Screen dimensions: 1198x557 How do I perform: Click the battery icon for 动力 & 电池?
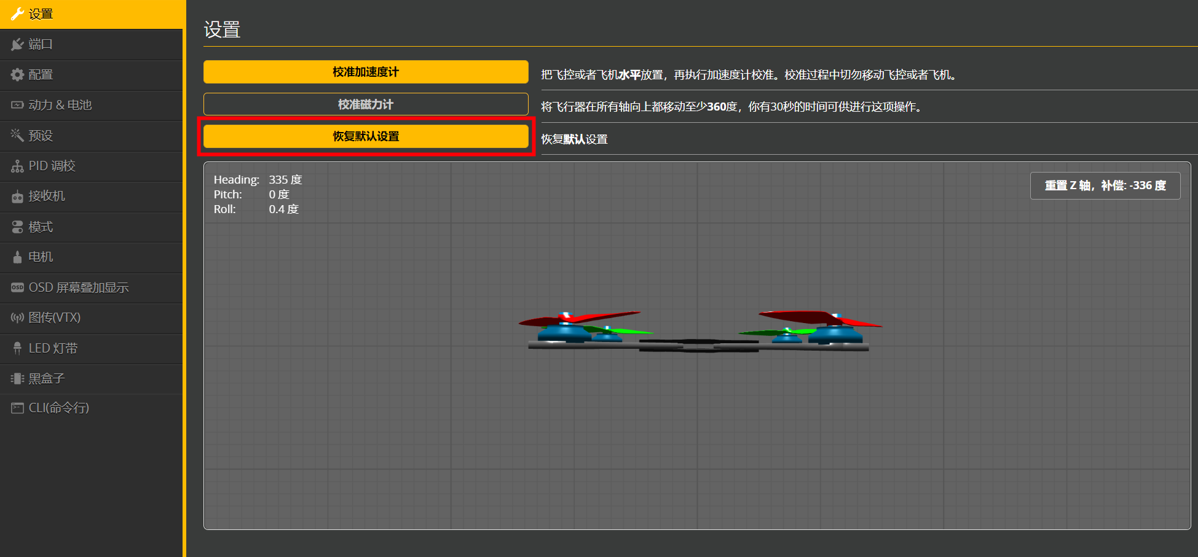pos(17,105)
